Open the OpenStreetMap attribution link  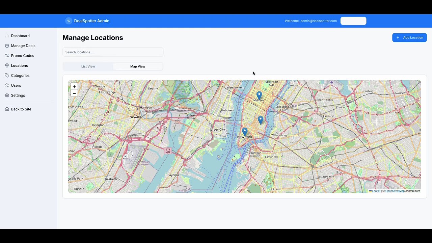click(395, 191)
